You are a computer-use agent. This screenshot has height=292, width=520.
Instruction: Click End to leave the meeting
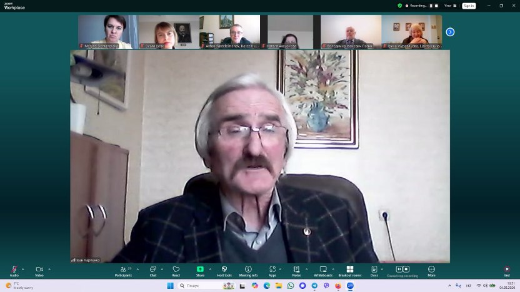click(507, 270)
